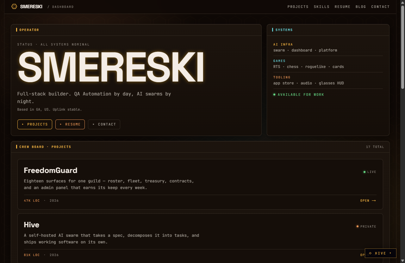
Task: Open the Resume nav menu item
Action: (x=342, y=7)
